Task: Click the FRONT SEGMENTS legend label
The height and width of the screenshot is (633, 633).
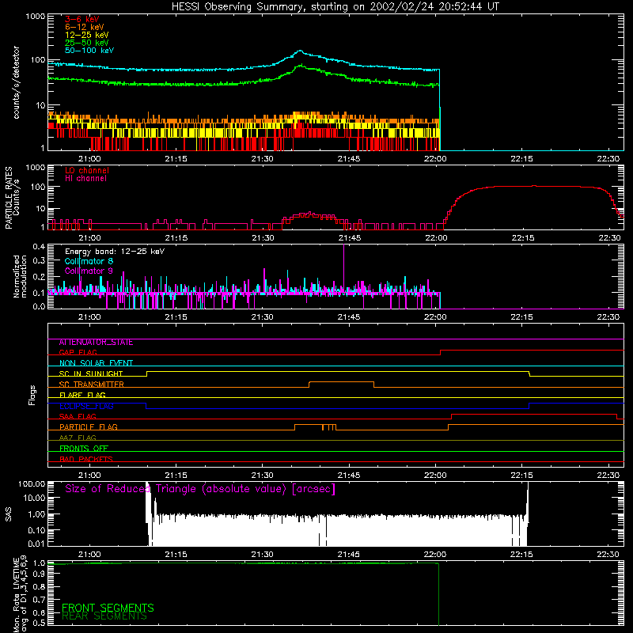Action: (x=108, y=608)
